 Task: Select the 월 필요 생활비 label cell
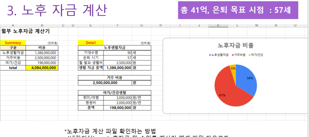point(91,63)
